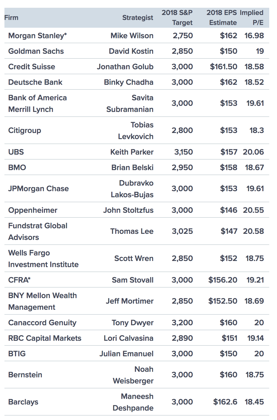Click Oppenheimer's implied P/E 20.55
The height and width of the screenshot is (420, 277).
(253, 210)
